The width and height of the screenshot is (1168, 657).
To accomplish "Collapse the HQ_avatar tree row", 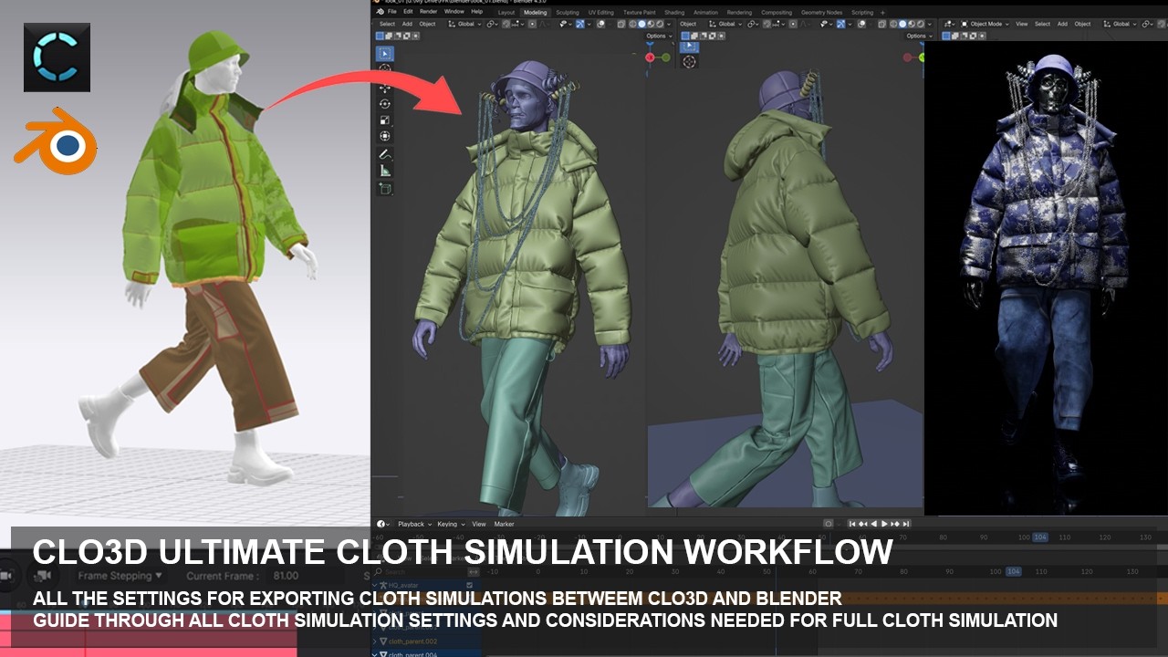I will tap(375, 585).
